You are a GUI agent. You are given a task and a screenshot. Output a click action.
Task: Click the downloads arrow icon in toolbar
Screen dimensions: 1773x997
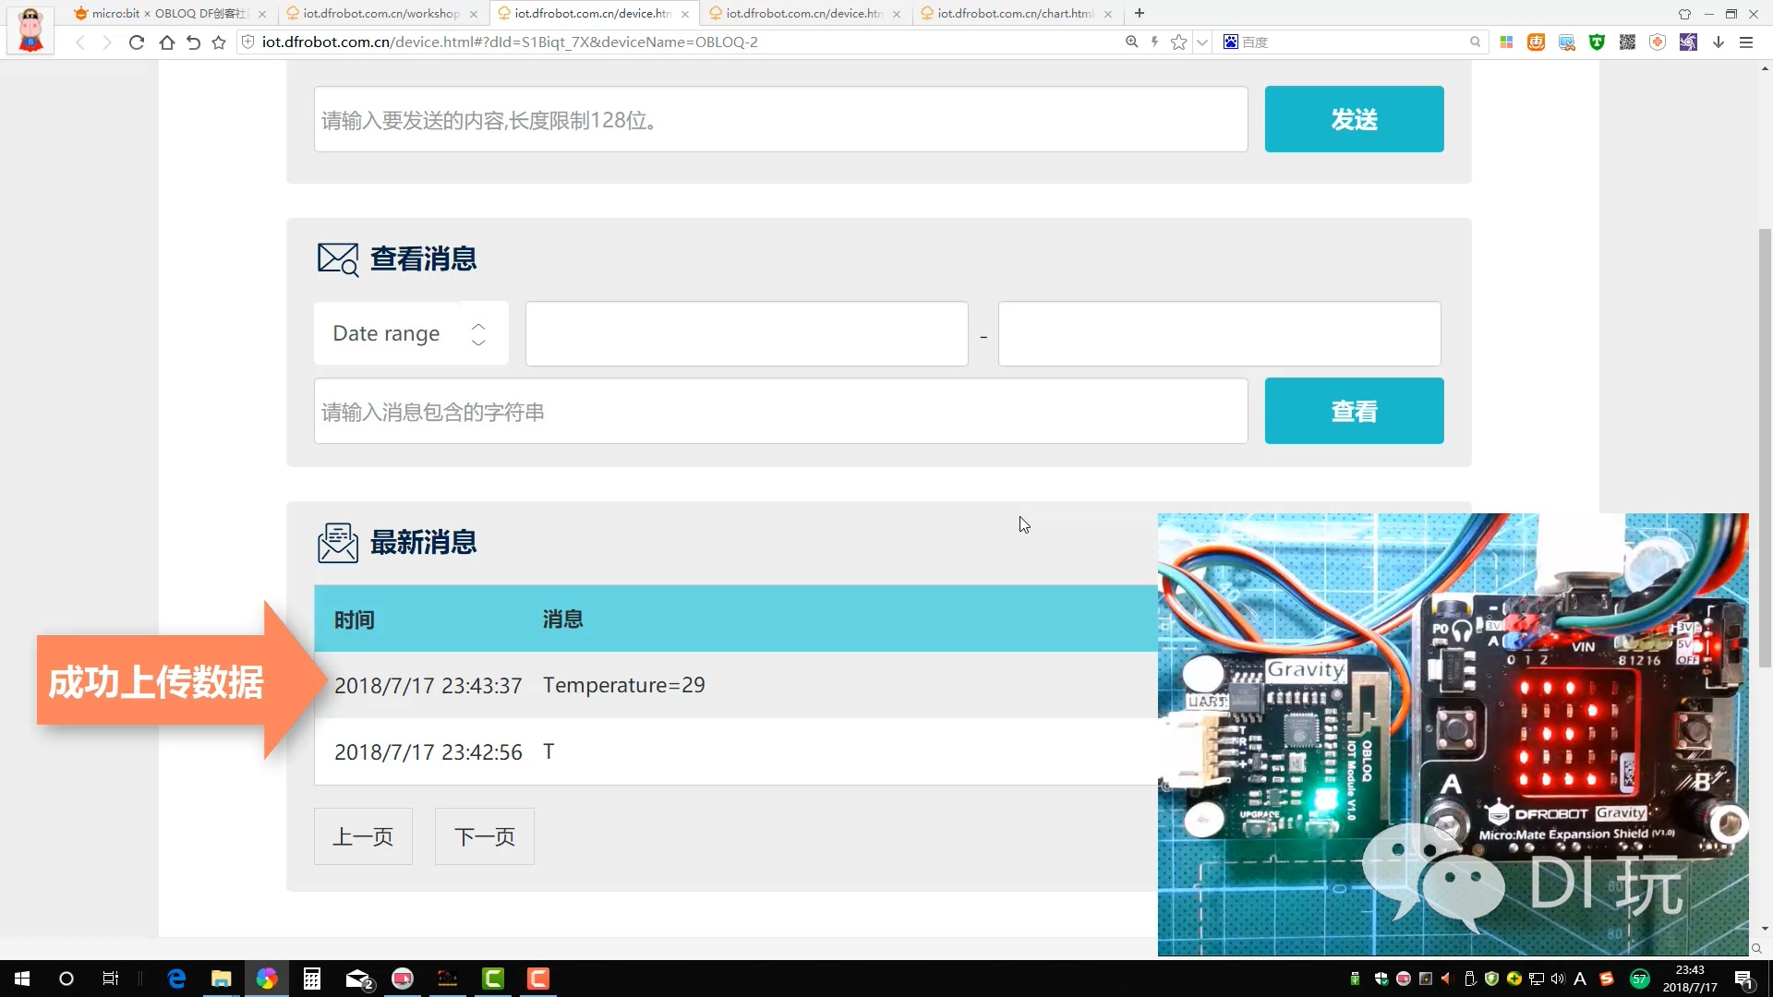[x=1718, y=42]
